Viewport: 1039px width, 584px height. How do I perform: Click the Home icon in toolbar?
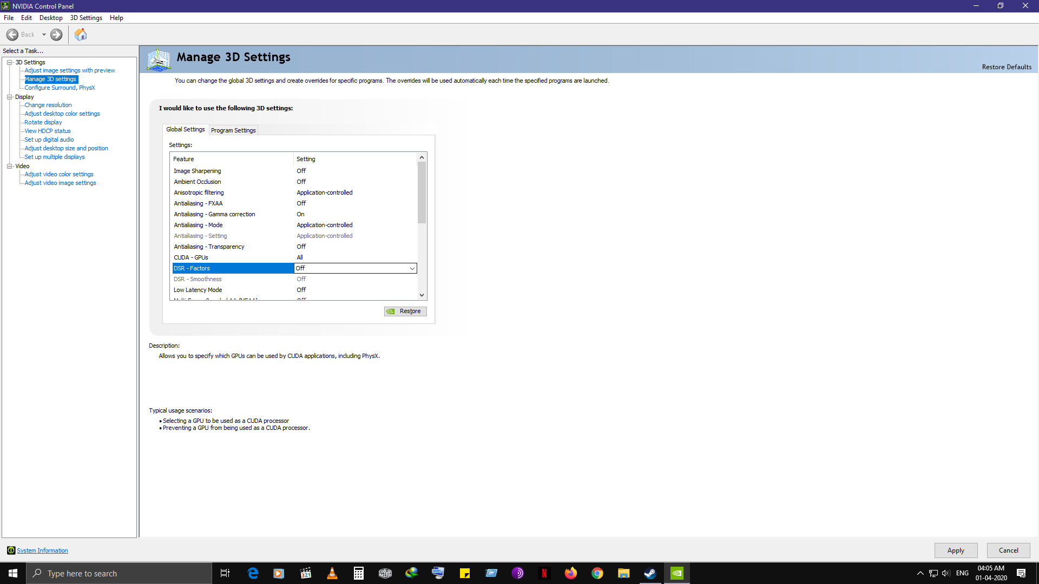point(81,35)
